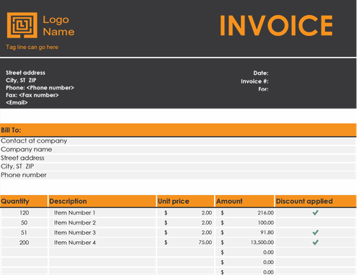
Task: Select the 'Discount applied' column header
Action: click(x=316, y=201)
